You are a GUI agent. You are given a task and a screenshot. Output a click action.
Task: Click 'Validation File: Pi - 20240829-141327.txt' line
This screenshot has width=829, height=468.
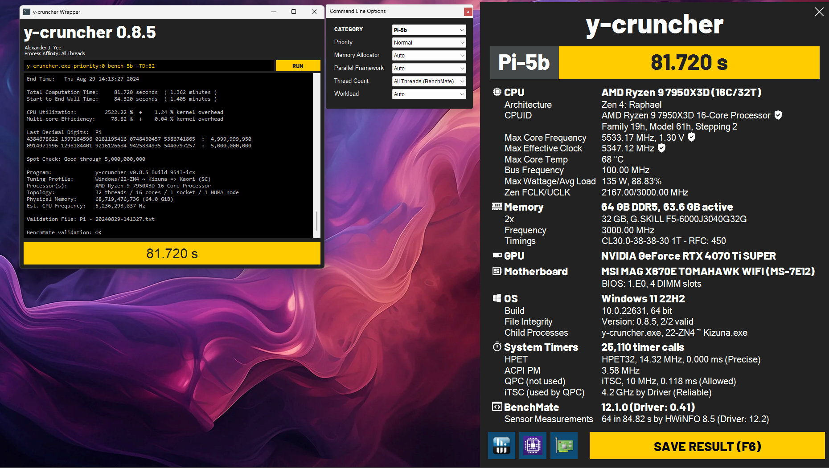90,219
